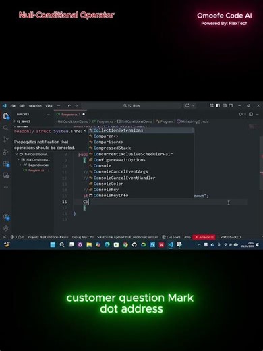
Task: Click the editor minimap
Action: click(x=253, y=126)
